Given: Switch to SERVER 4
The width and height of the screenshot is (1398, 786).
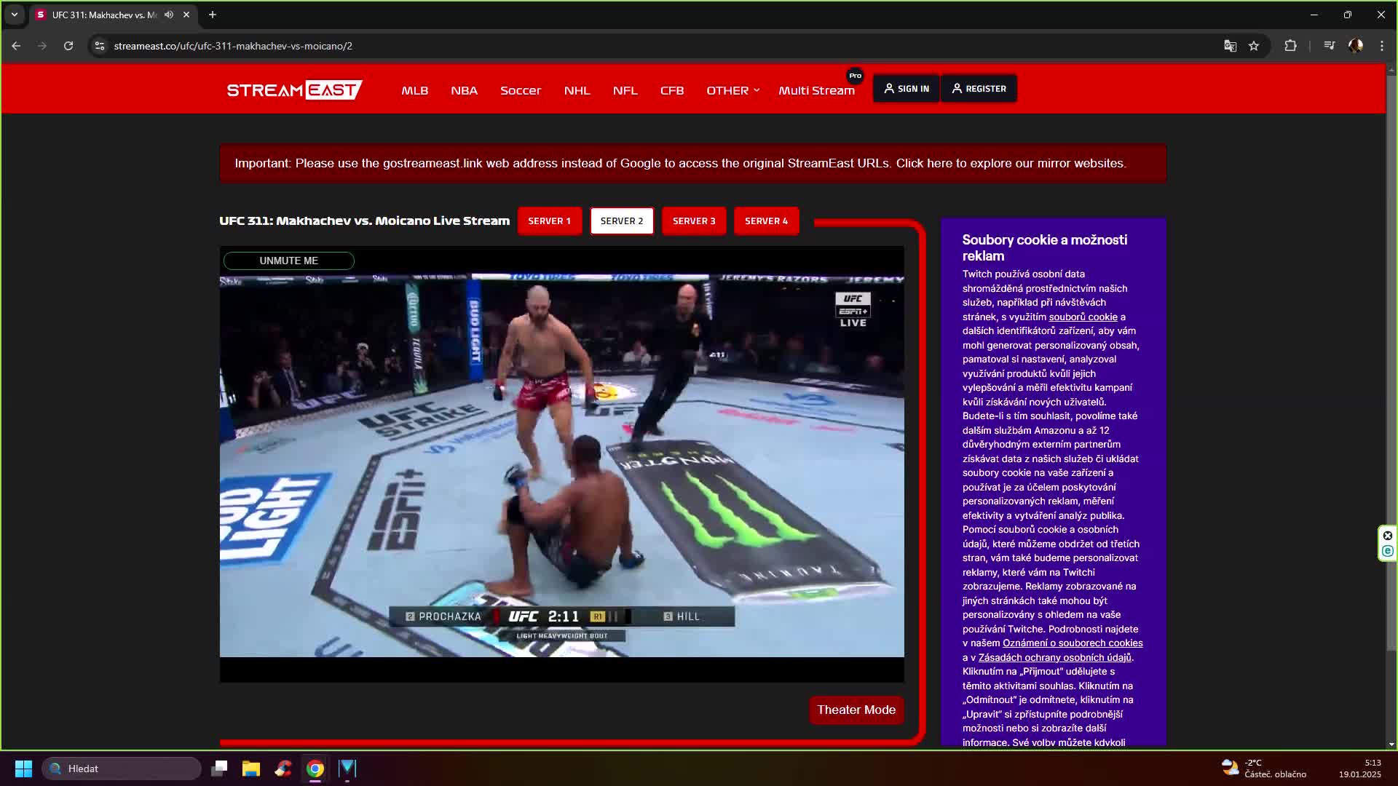Looking at the screenshot, I should click(x=766, y=221).
